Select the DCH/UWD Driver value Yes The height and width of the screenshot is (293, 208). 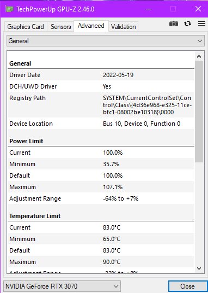[x=107, y=86]
